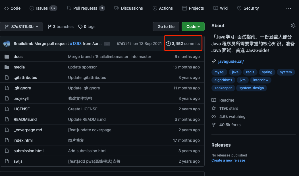This screenshot has height=176, width=299.
Task: Click the file icon beside index.html
Action: (7, 140)
